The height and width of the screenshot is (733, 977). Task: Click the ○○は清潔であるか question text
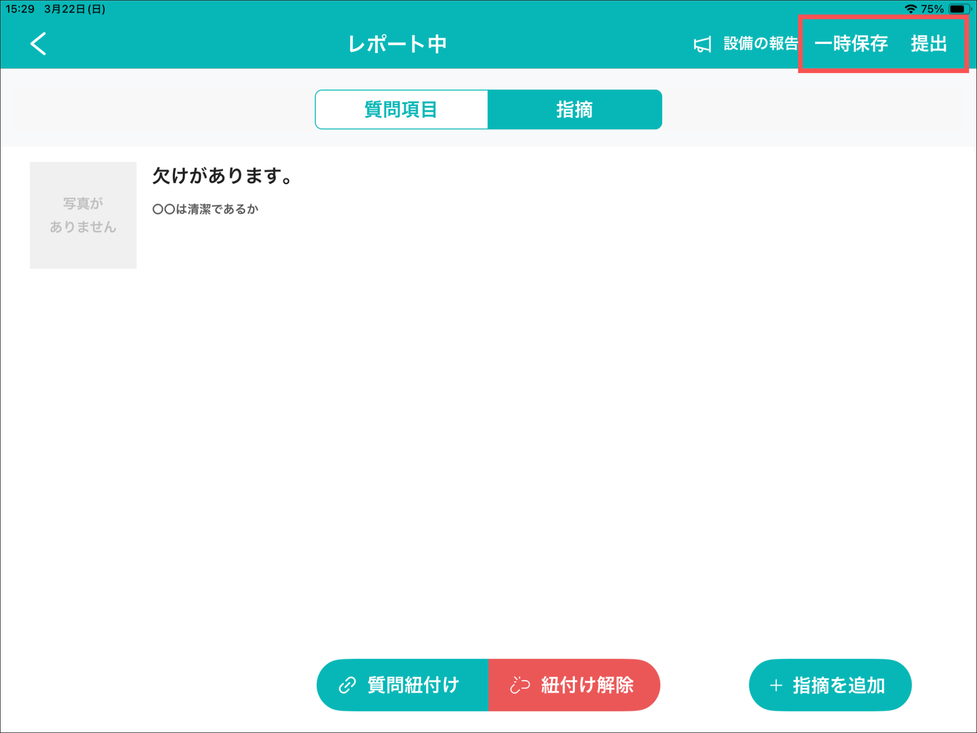pyautogui.click(x=205, y=209)
